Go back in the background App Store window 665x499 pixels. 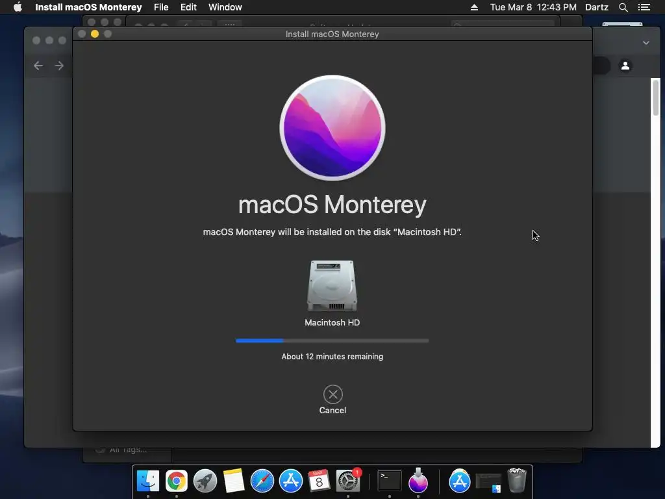(x=38, y=66)
